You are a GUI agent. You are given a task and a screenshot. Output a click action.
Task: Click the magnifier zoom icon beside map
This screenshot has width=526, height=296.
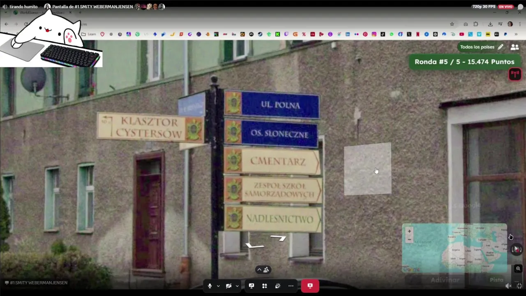[518, 268]
